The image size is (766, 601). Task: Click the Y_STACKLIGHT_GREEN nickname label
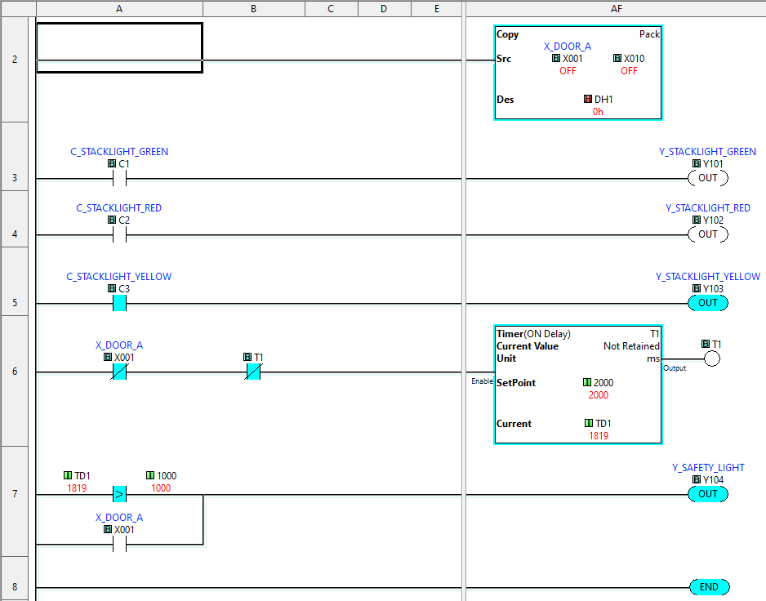pos(707,151)
